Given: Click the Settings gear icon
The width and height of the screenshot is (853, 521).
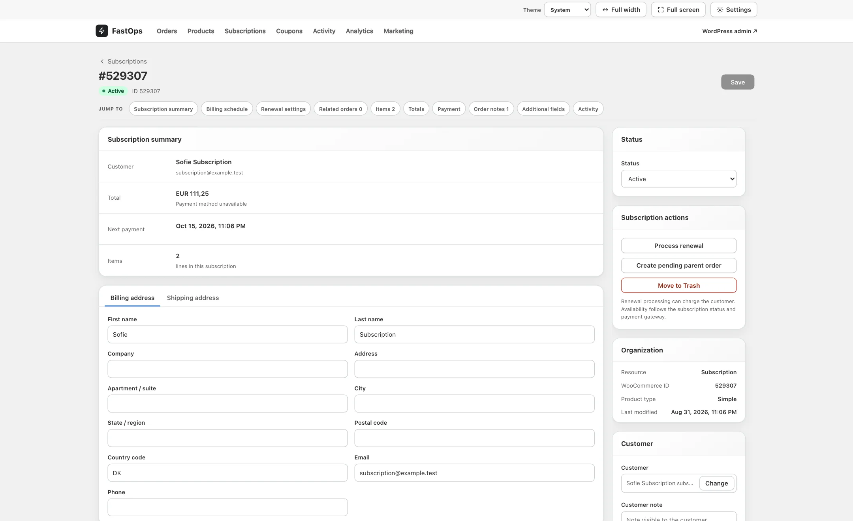Looking at the screenshot, I should point(720,10).
